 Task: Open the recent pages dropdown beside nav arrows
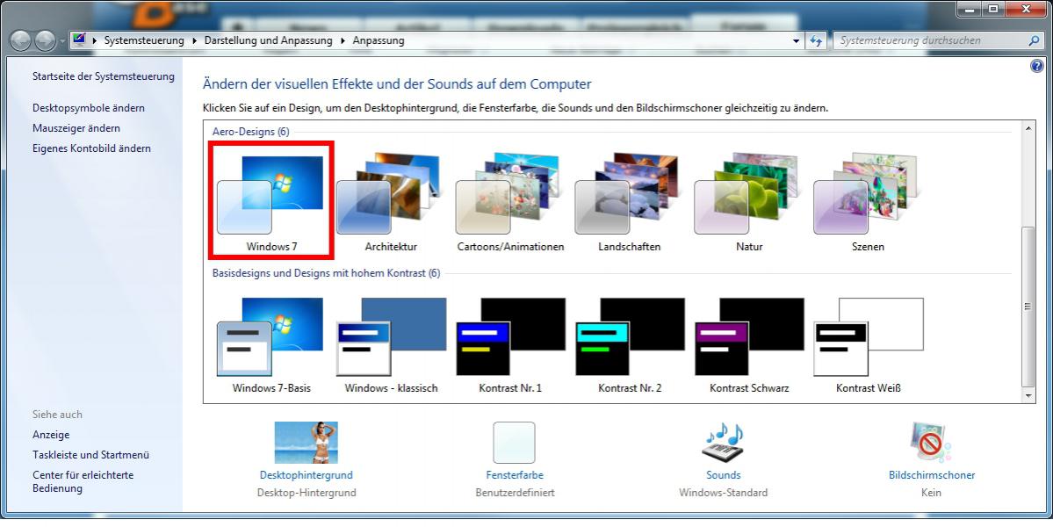(x=62, y=41)
